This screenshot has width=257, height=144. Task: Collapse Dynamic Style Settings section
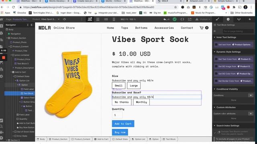[x=214, y=52]
